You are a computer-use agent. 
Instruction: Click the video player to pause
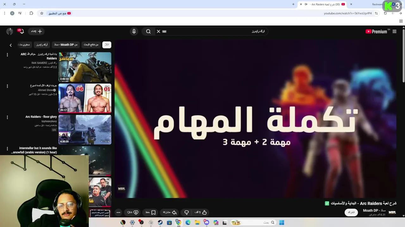pos(255,119)
